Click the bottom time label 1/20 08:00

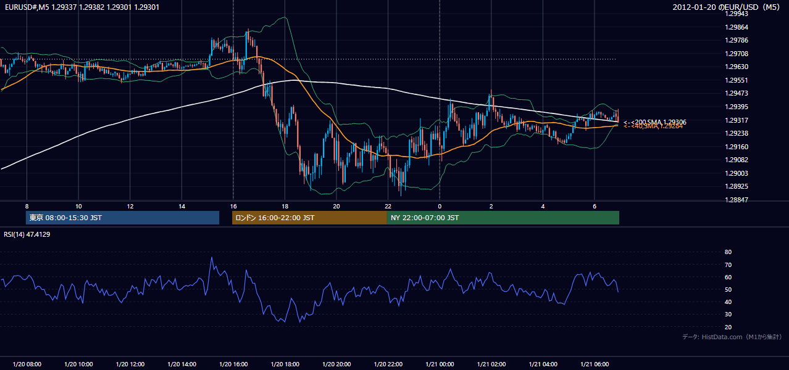[x=27, y=364]
